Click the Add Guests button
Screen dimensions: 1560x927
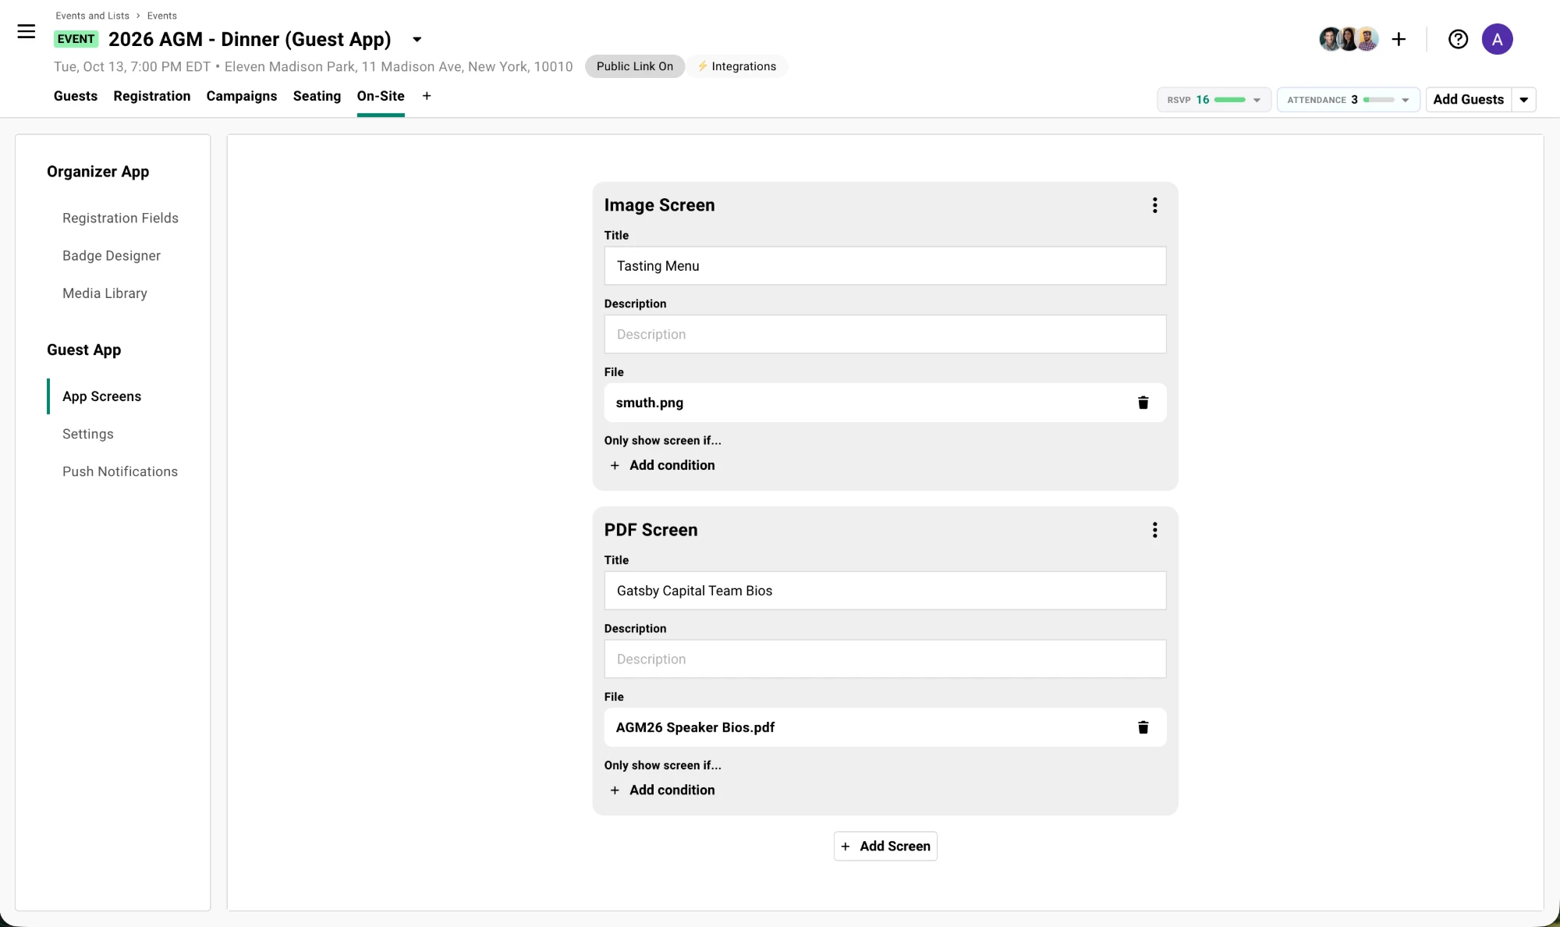[1469, 100]
